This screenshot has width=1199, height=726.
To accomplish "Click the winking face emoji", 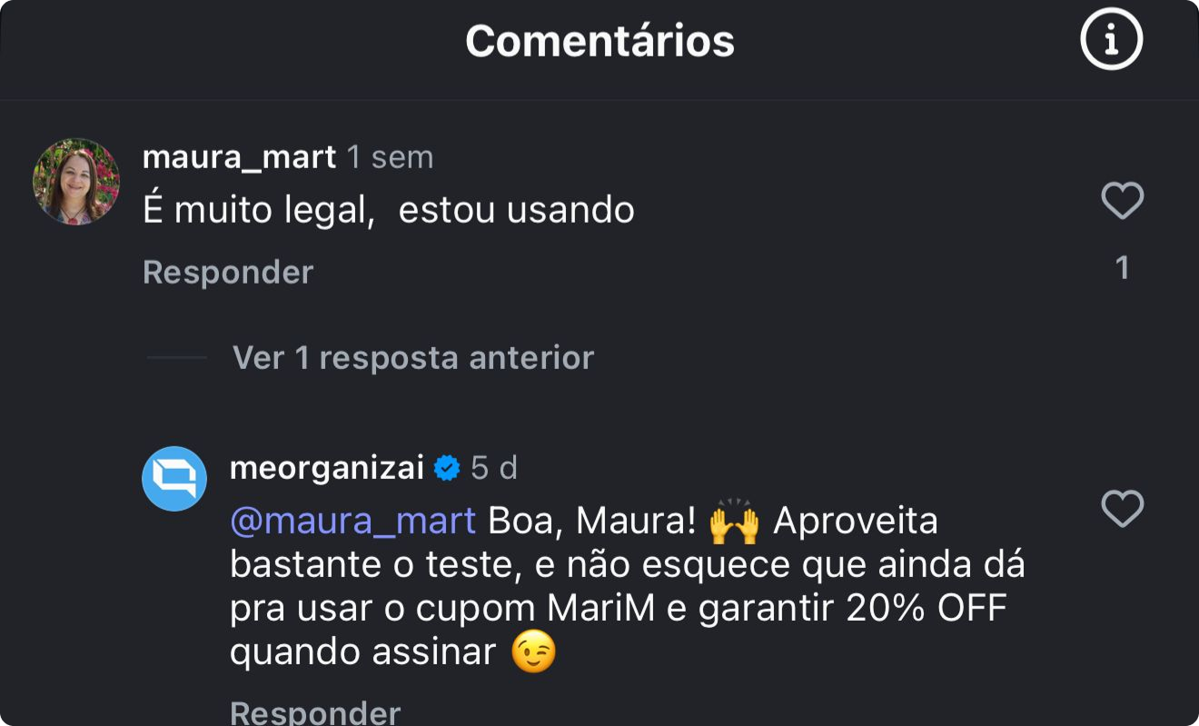I will click(x=533, y=652).
